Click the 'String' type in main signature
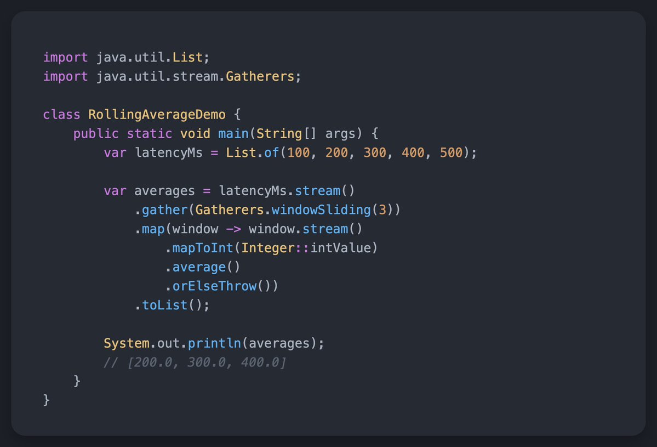 pyautogui.click(x=279, y=133)
